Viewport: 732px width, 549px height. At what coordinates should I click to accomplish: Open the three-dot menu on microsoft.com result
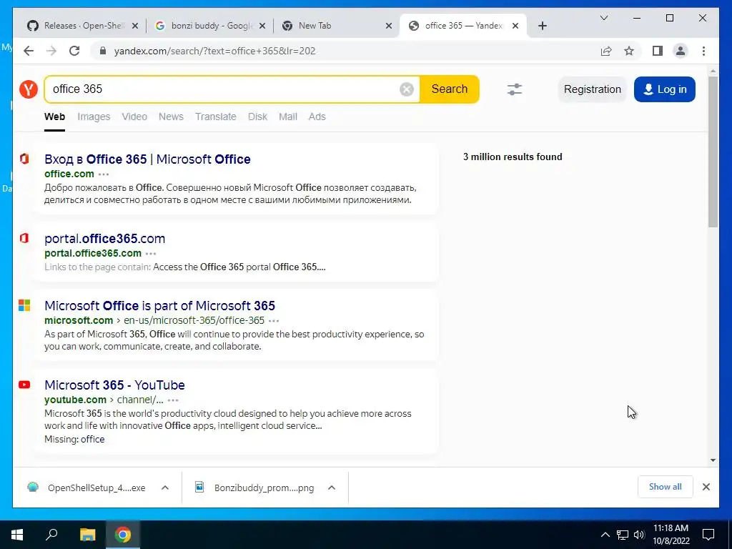pos(274,321)
